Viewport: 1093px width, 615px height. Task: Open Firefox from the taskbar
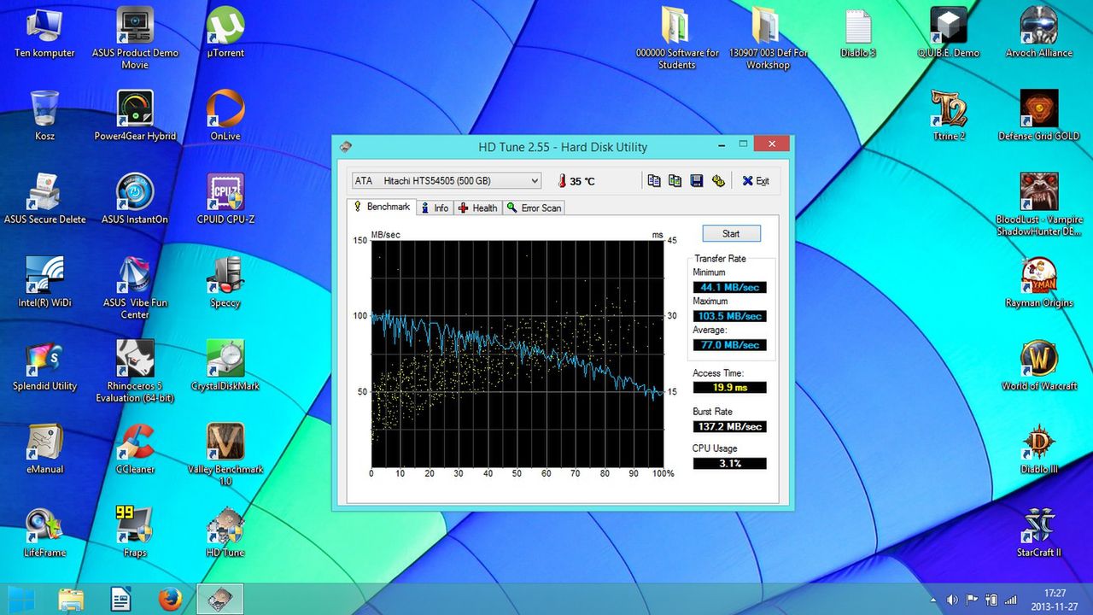click(170, 599)
